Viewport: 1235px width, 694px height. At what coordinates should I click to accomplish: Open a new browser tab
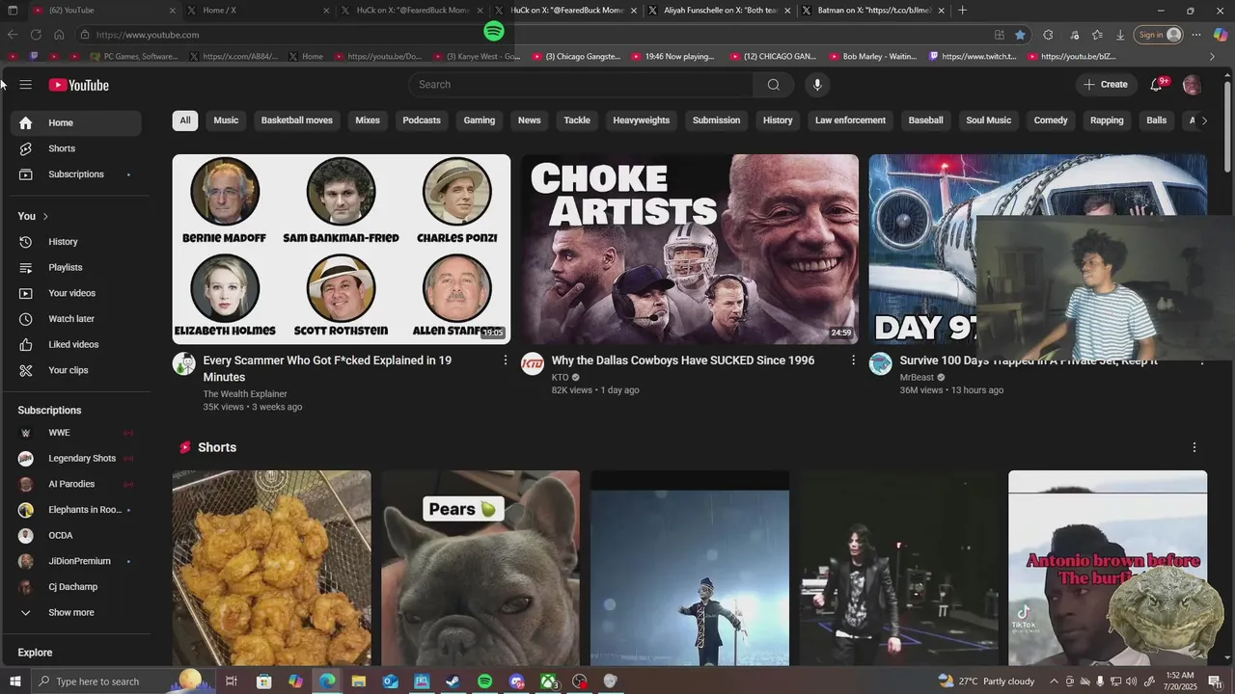(x=962, y=11)
